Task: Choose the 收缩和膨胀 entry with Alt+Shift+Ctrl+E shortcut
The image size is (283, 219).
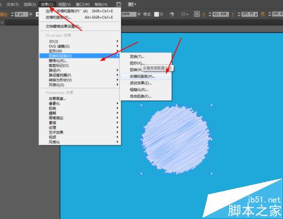Action: 80,18
